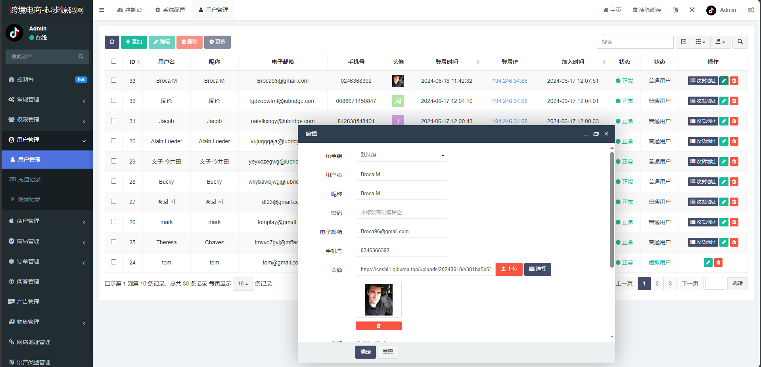This screenshot has height=367, width=761.
Task: Expand the 常规管理 sidebar menu
Action: coord(47,99)
